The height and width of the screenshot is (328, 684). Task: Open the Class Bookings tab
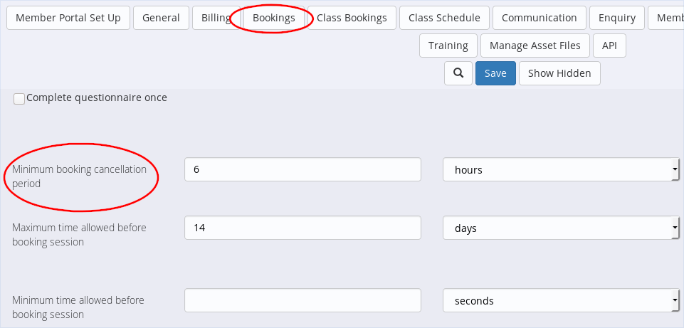[x=352, y=18]
